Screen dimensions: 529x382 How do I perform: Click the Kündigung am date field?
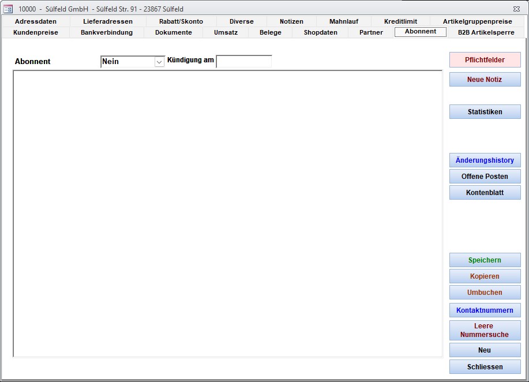243,62
